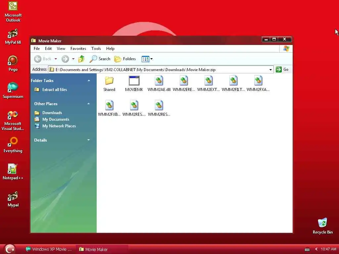Launch the Pego desktop shortcut
This screenshot has width=339, height=254.
13,64
